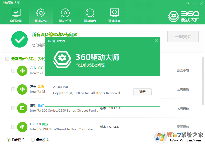Go to 驱动搜索 driver search

pyautogui.click(x=90, y=15)
